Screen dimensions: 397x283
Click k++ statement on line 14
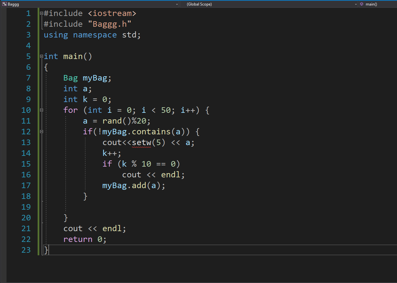click(x=112, y=153)
